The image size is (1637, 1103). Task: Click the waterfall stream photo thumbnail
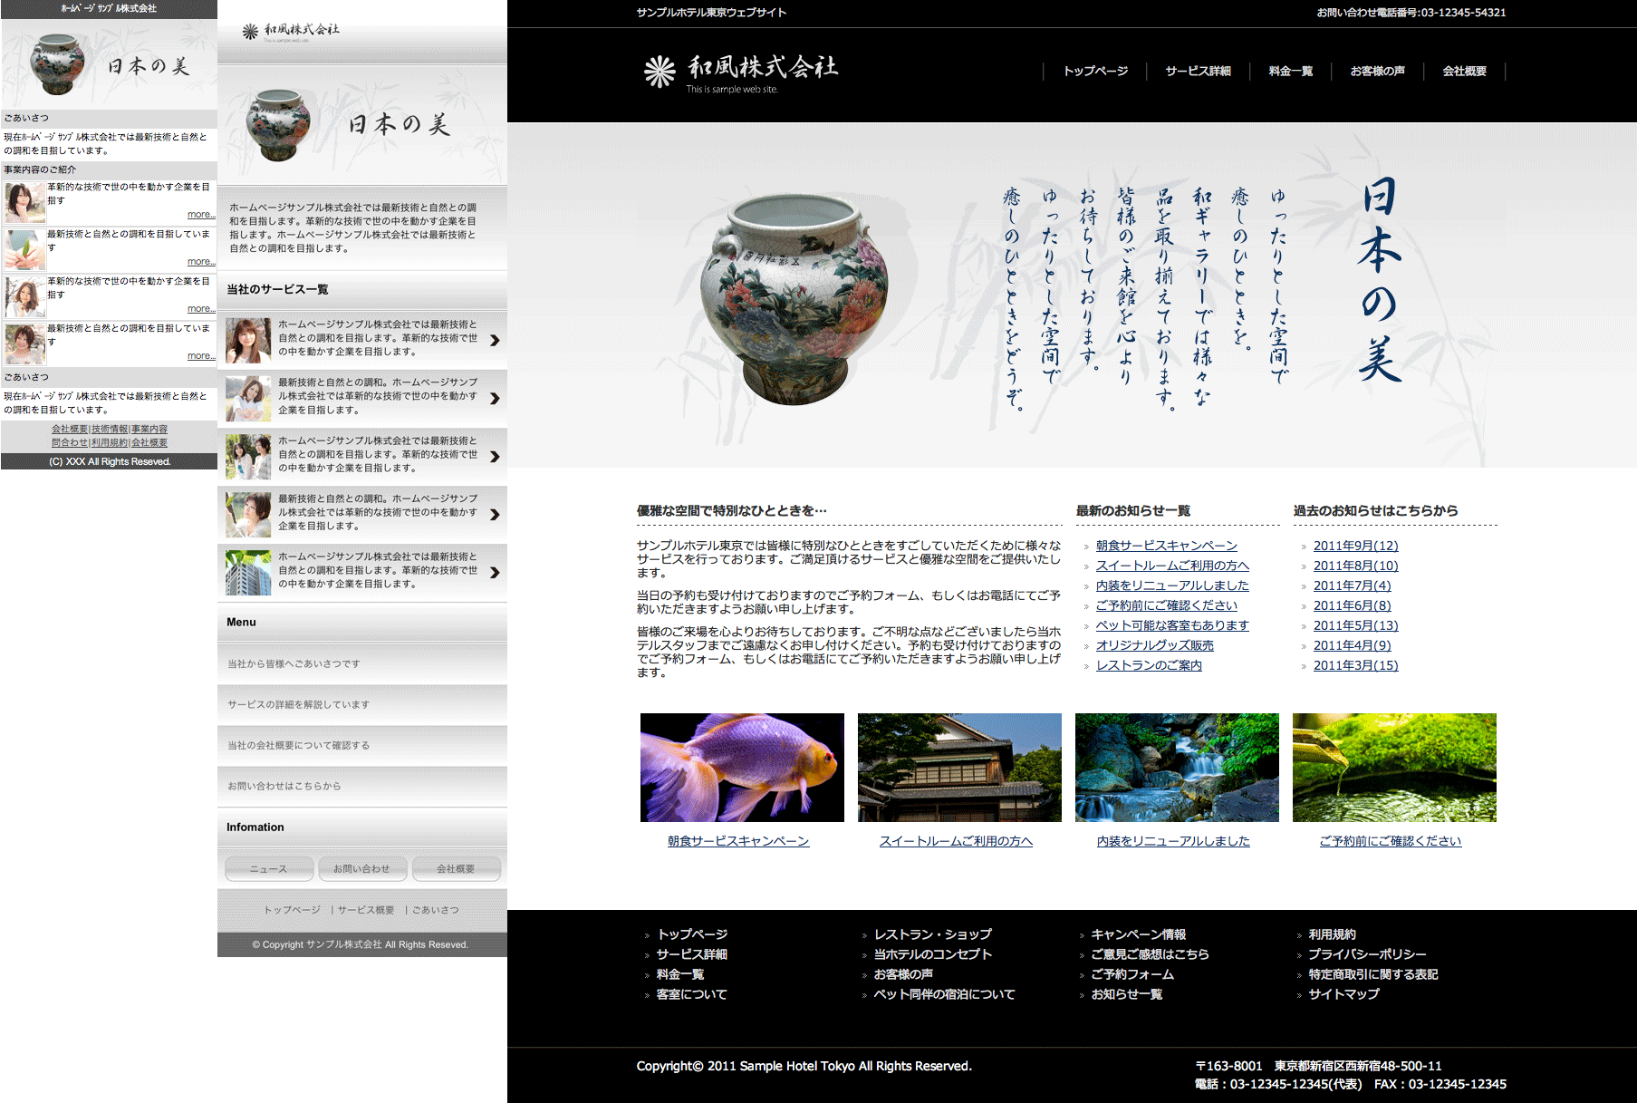click(x=1177, y=768)
